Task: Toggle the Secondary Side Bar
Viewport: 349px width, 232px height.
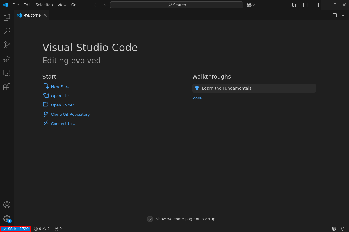Action: tap(317, 5)
